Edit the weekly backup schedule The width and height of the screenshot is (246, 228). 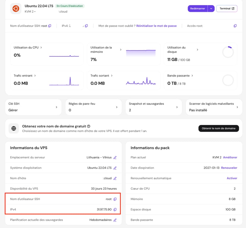(x=115, y=220)
